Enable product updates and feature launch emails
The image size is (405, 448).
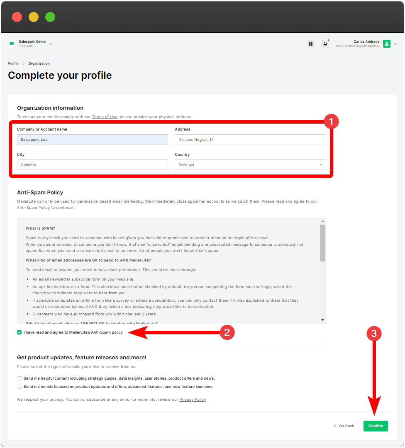(x=20, y=387)
